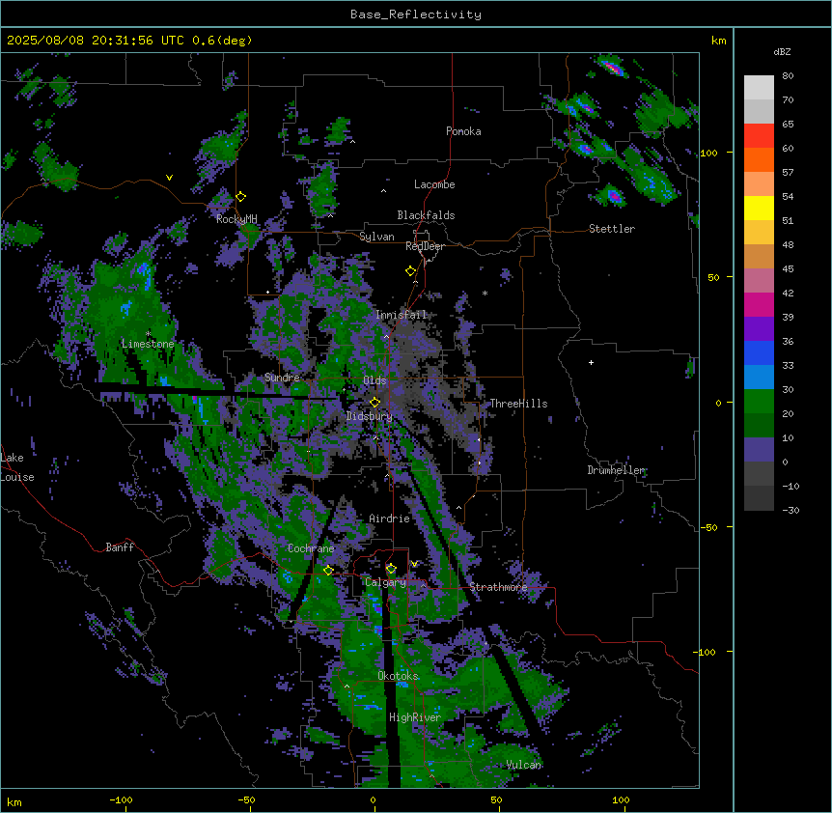Click the Vulcan town label
Screen dimensions: 832x813
tap(524, 765)
